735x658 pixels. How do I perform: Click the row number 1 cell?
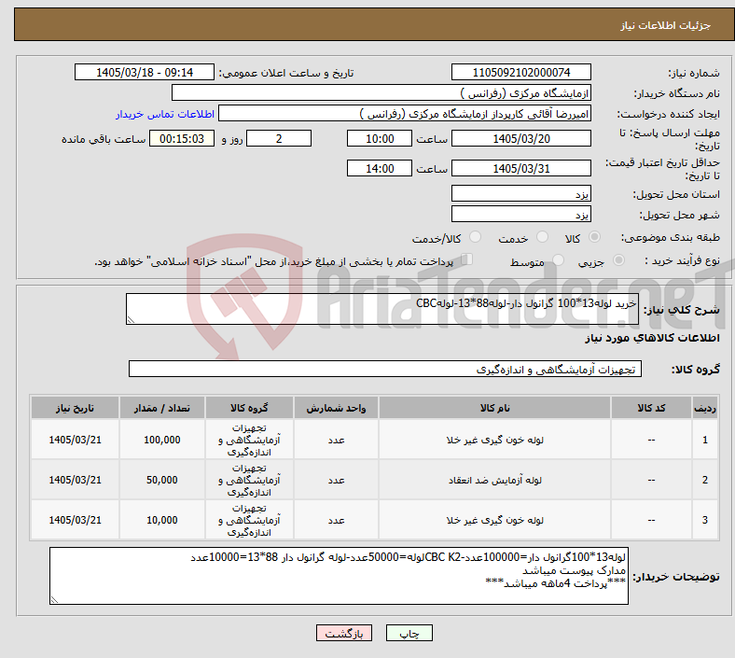coord(704,440)
